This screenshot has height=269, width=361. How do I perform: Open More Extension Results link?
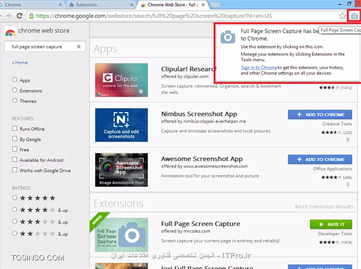pos(324,207)
